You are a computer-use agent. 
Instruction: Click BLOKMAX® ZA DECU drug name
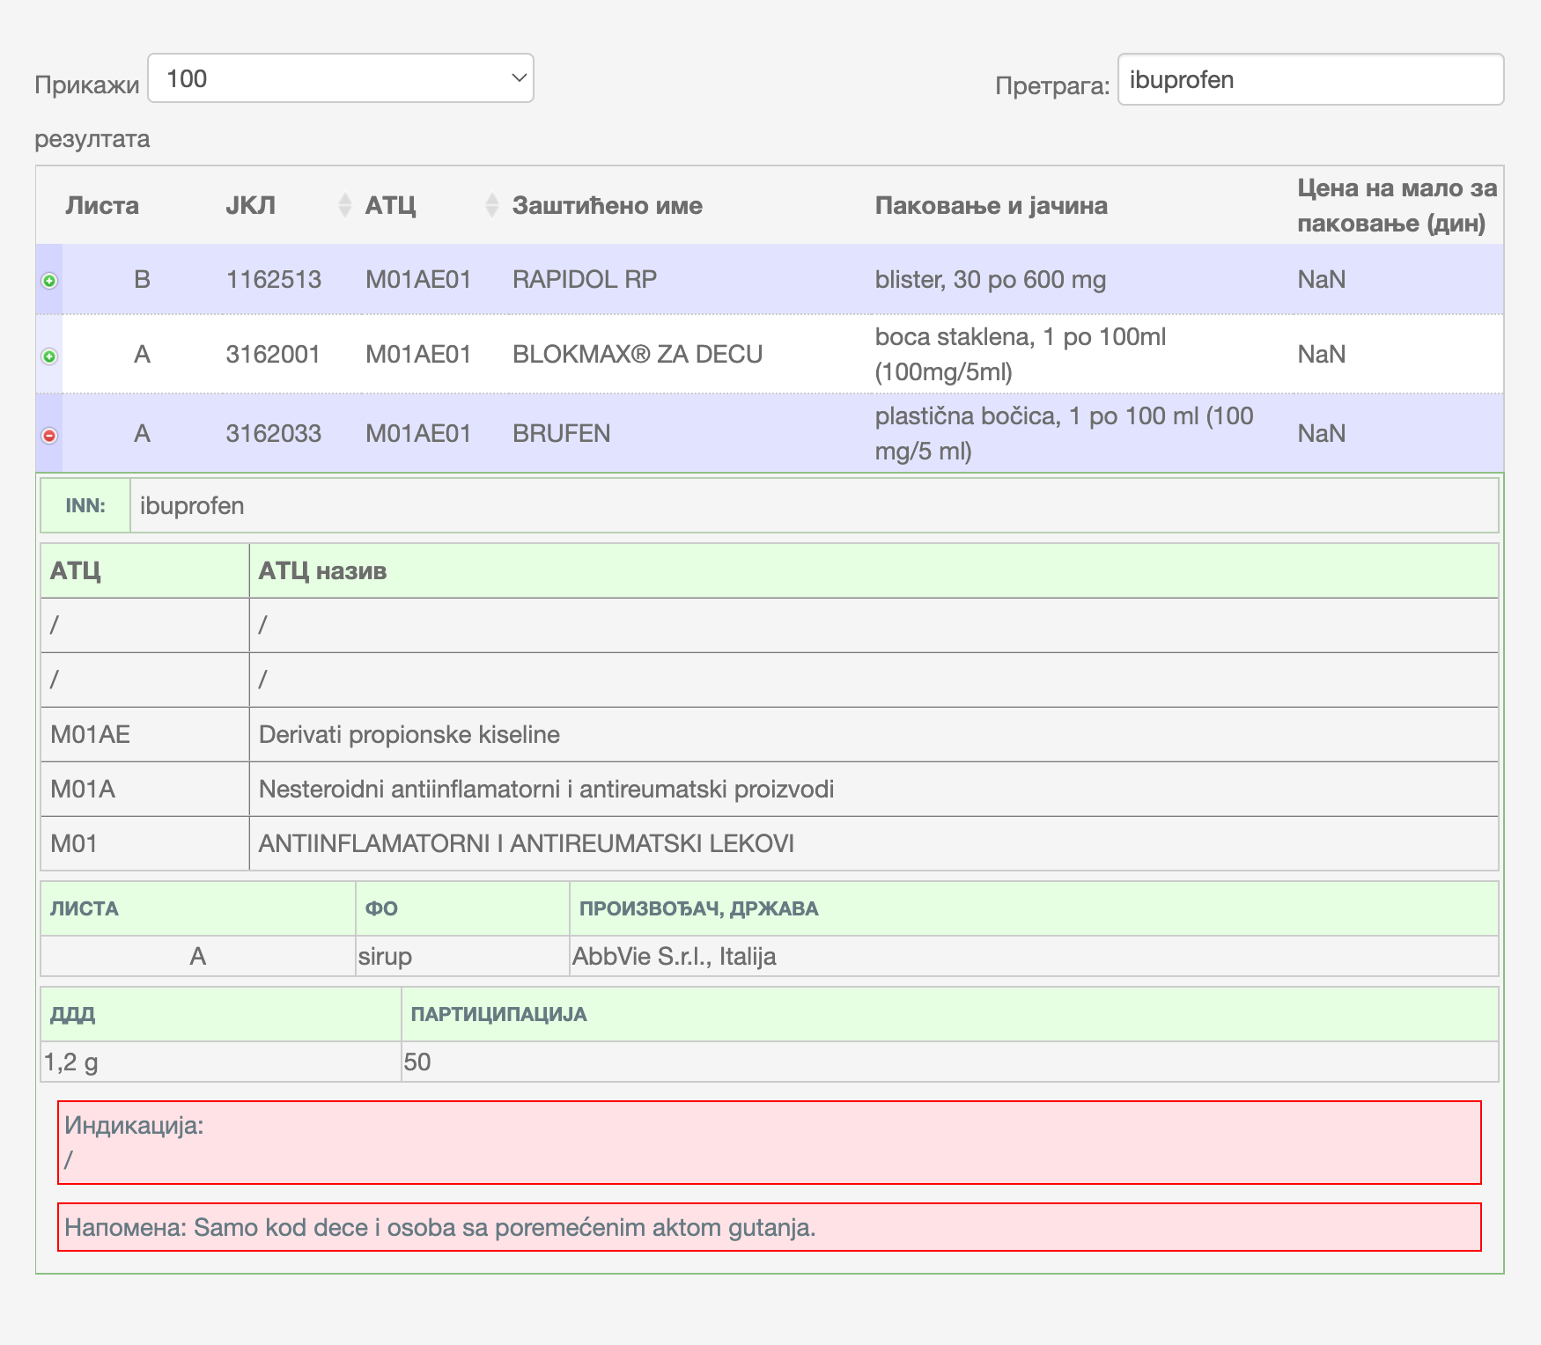[638, 354]
